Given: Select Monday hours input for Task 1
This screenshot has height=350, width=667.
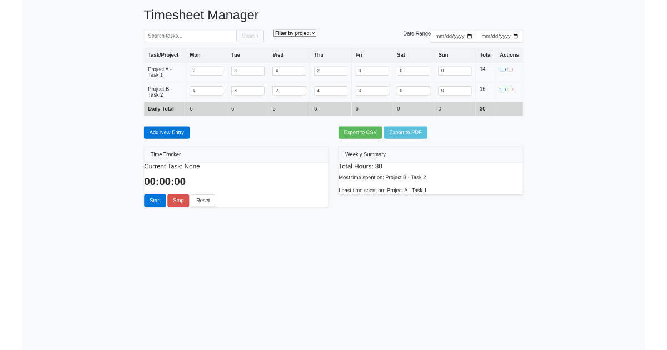Looking at the screenshot, I should click(x=206, y=71).
